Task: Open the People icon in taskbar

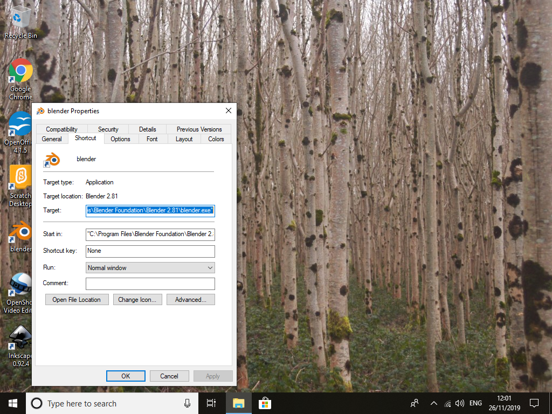Action: 415,403
